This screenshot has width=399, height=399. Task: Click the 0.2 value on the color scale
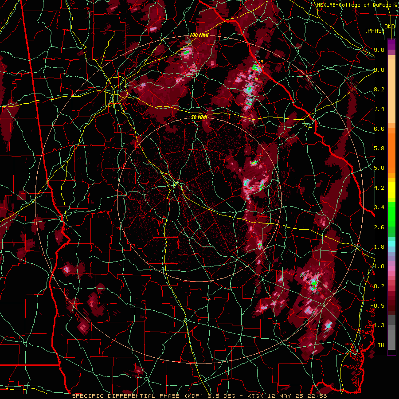[379, 286]
